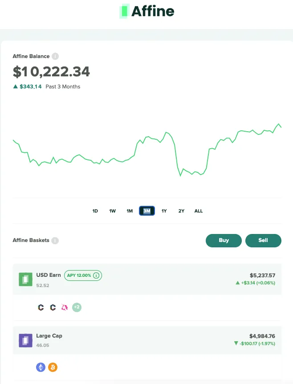Click the Sell button

[x=263, y=241]
